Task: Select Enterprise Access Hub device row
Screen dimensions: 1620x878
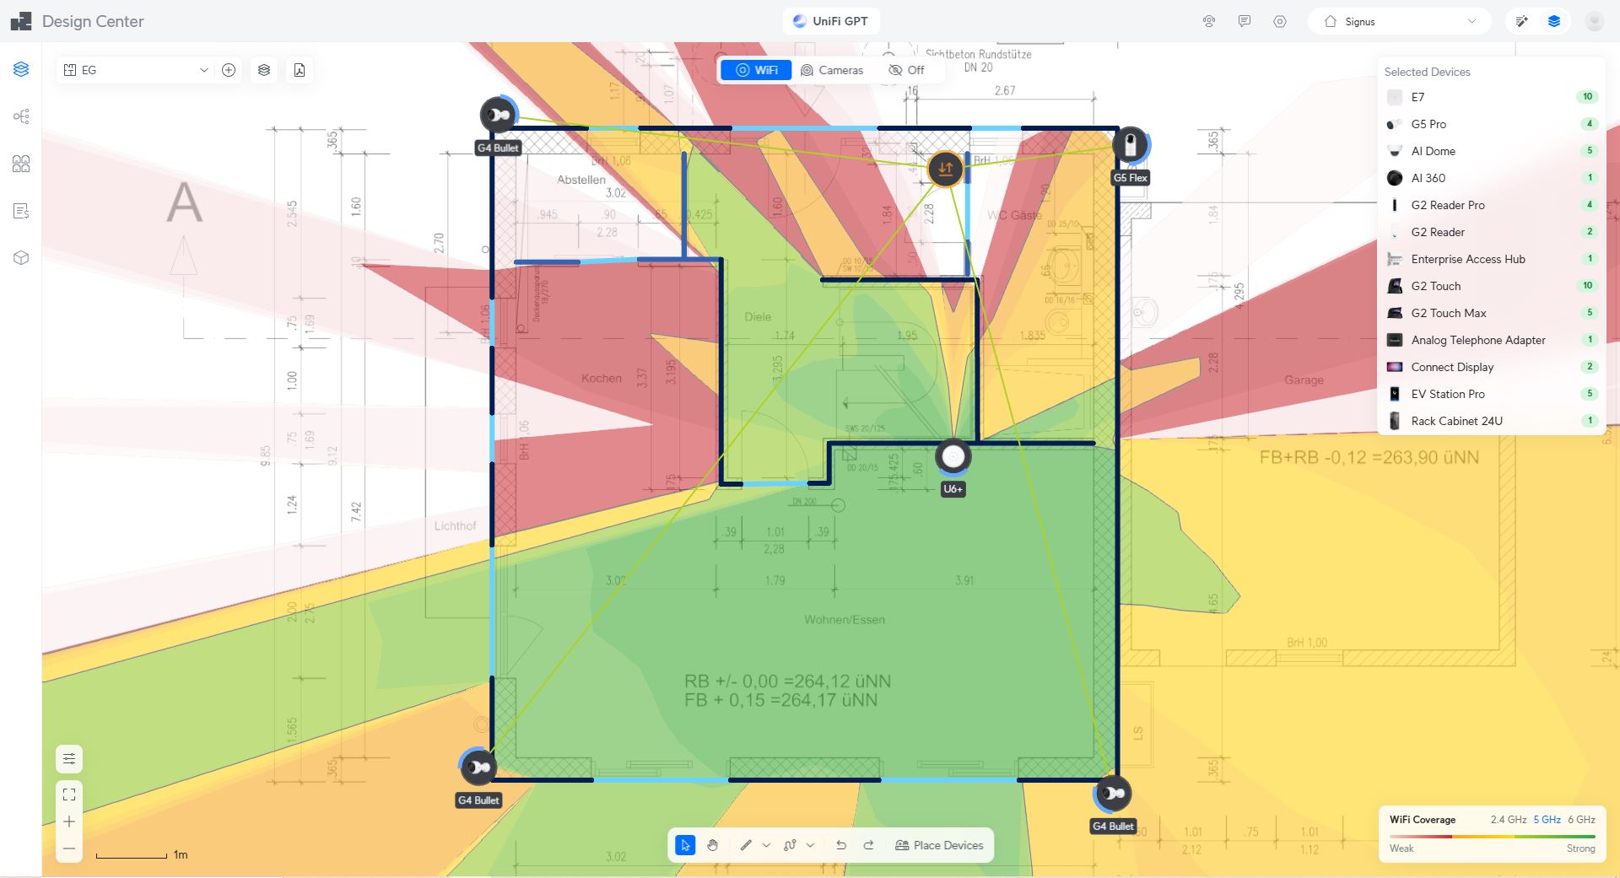Action: 1492,259
